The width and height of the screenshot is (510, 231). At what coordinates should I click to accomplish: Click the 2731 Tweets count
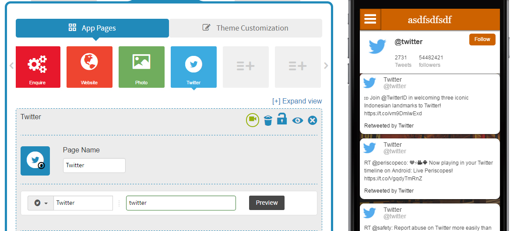click(403, 61)
